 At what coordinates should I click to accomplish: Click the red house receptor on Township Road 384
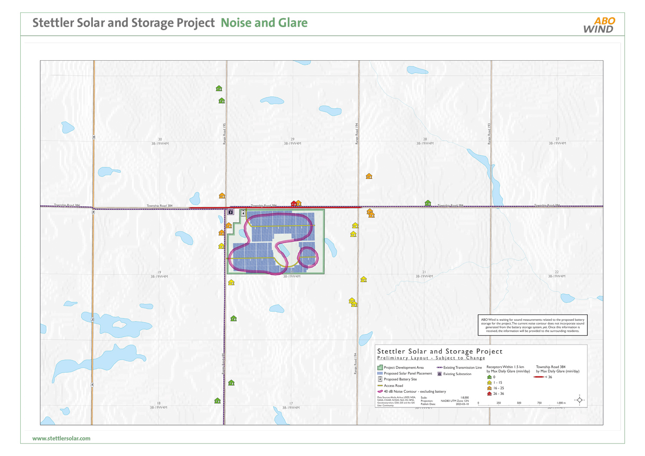point(294,203)
